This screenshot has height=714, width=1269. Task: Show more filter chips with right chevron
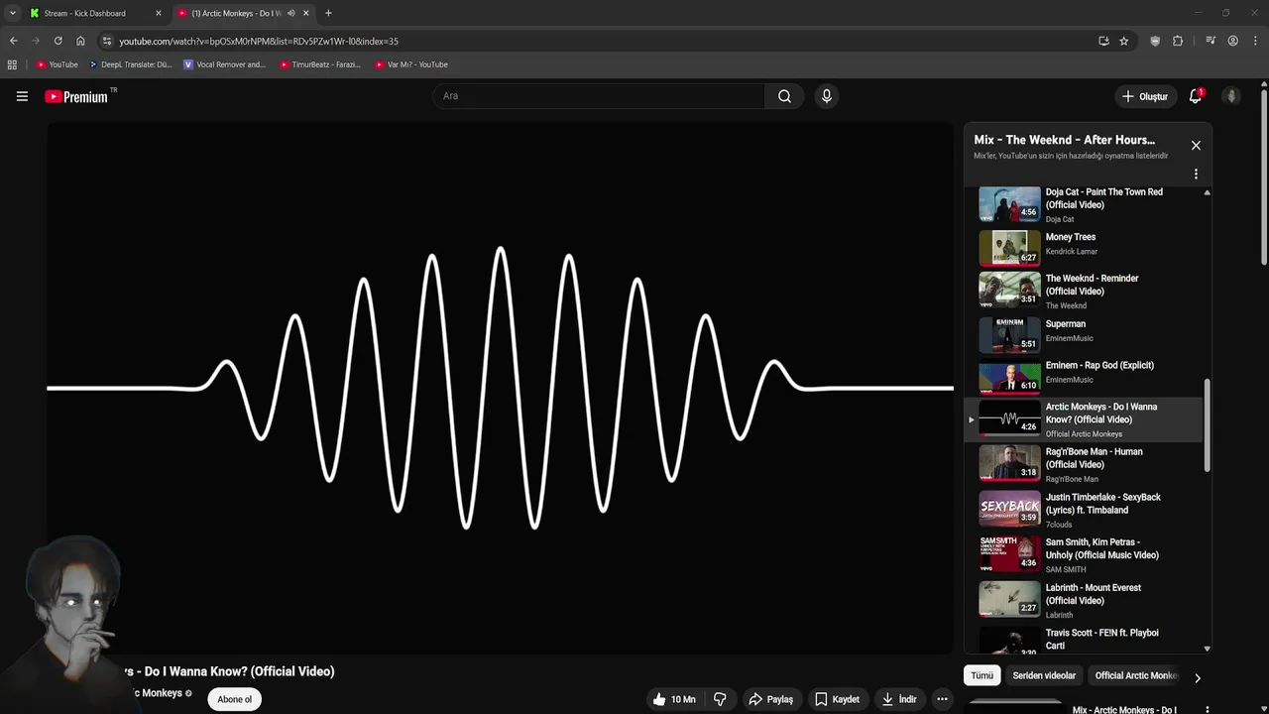(1197, 678)
